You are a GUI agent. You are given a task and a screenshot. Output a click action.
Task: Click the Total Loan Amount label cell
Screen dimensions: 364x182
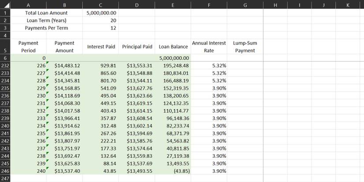46,13
